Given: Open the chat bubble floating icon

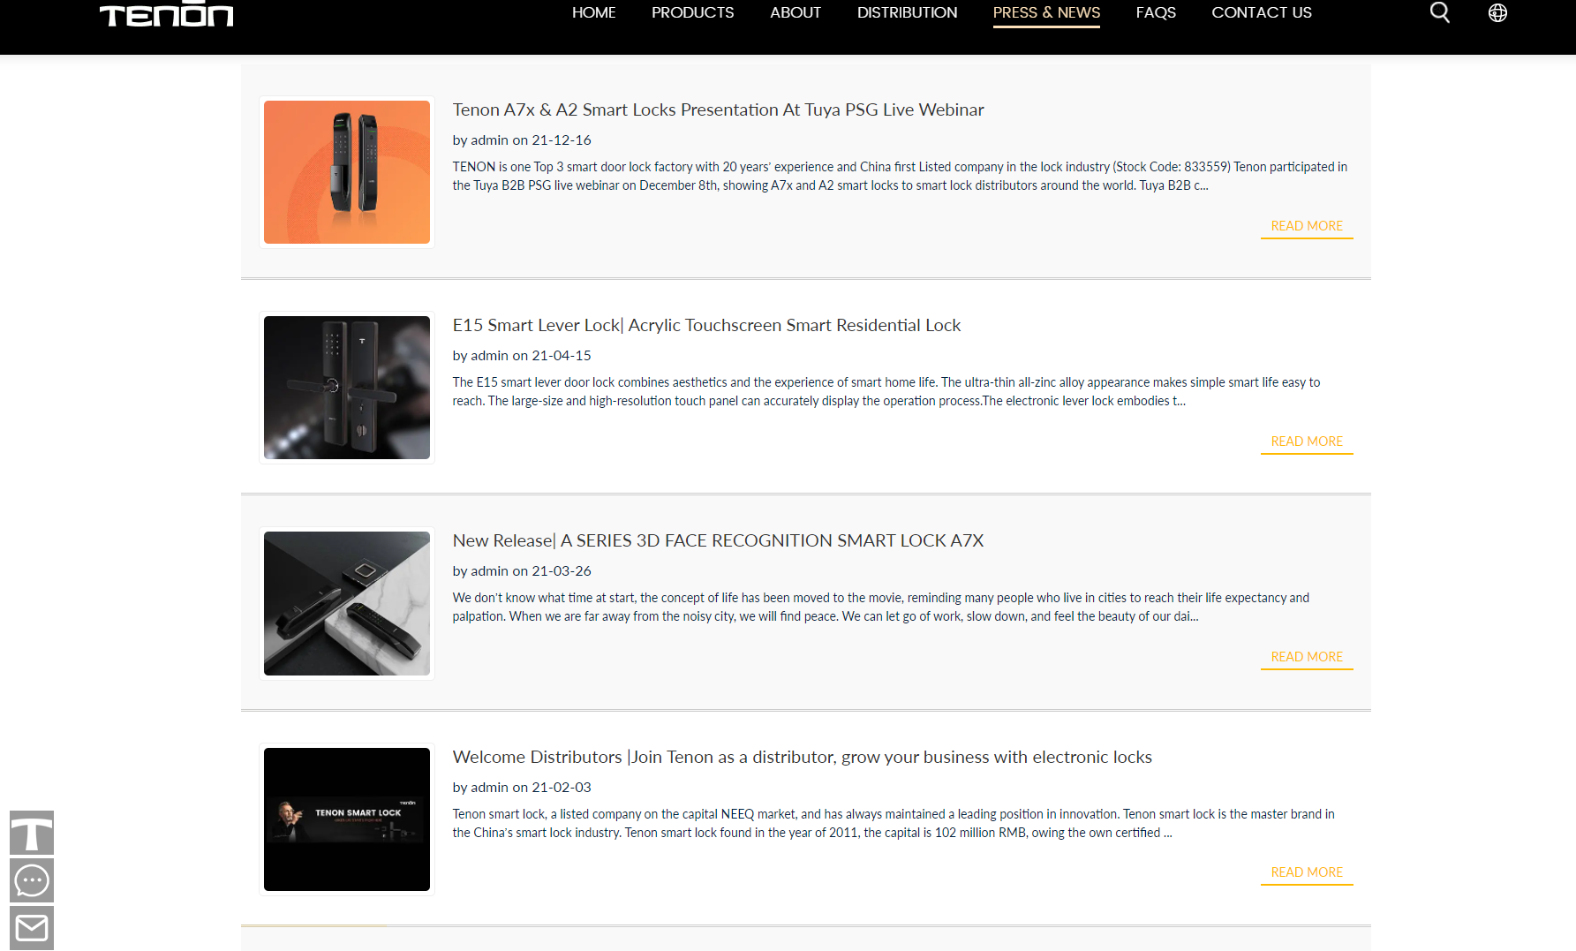Looking at the screenshot, I should point(32,880).
